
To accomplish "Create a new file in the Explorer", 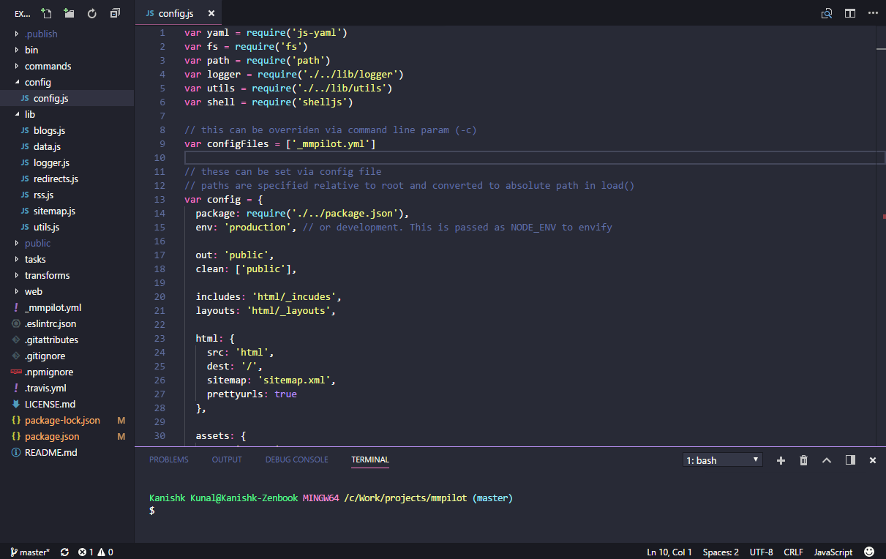I will pos(45,13).
